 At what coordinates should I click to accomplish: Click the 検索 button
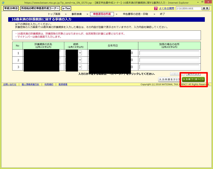[x=205, y=9]
